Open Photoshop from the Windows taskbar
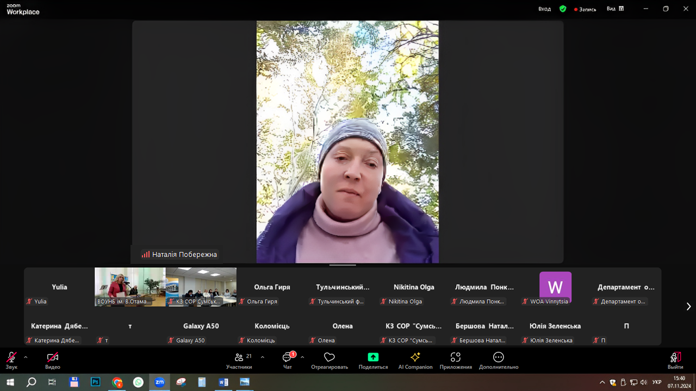696x391 pixels. pos(96,382)
